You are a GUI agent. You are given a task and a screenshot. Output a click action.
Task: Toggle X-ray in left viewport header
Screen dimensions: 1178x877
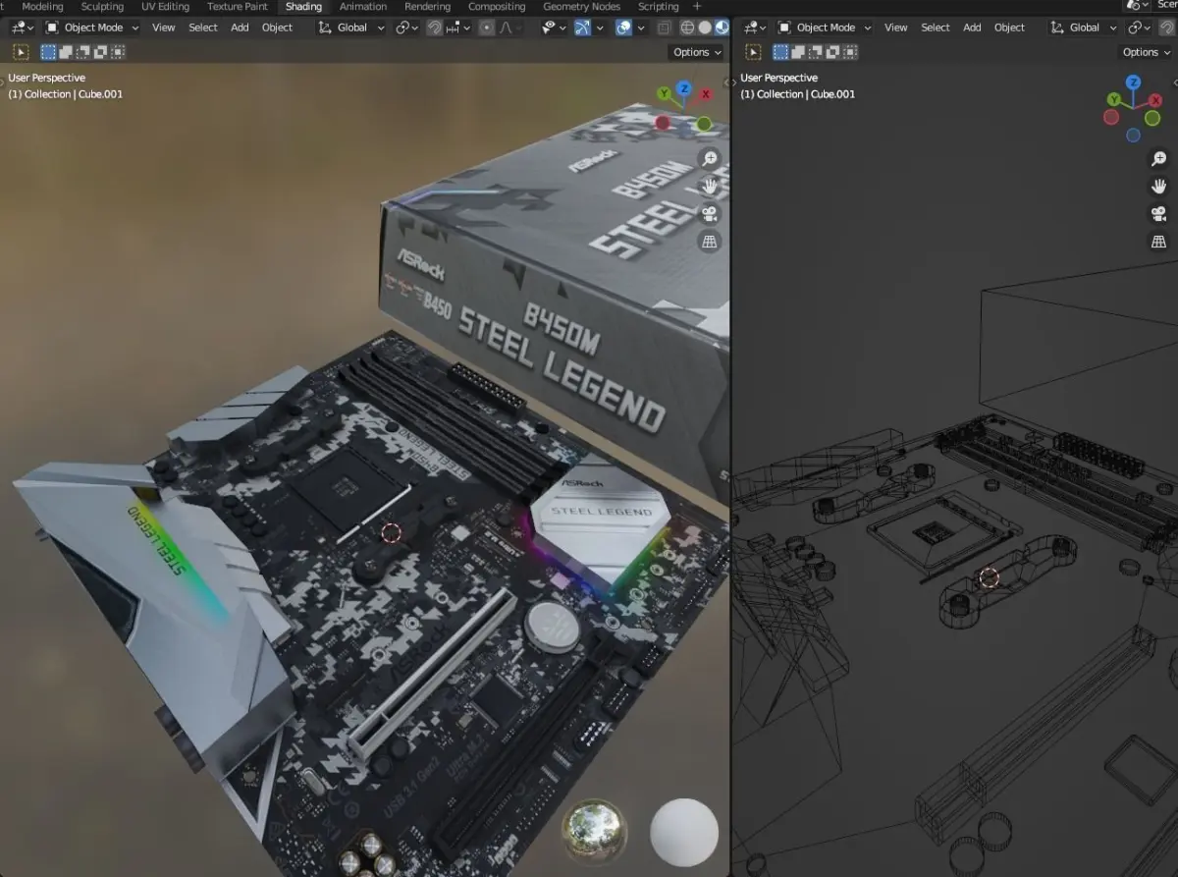pos(664,27)
